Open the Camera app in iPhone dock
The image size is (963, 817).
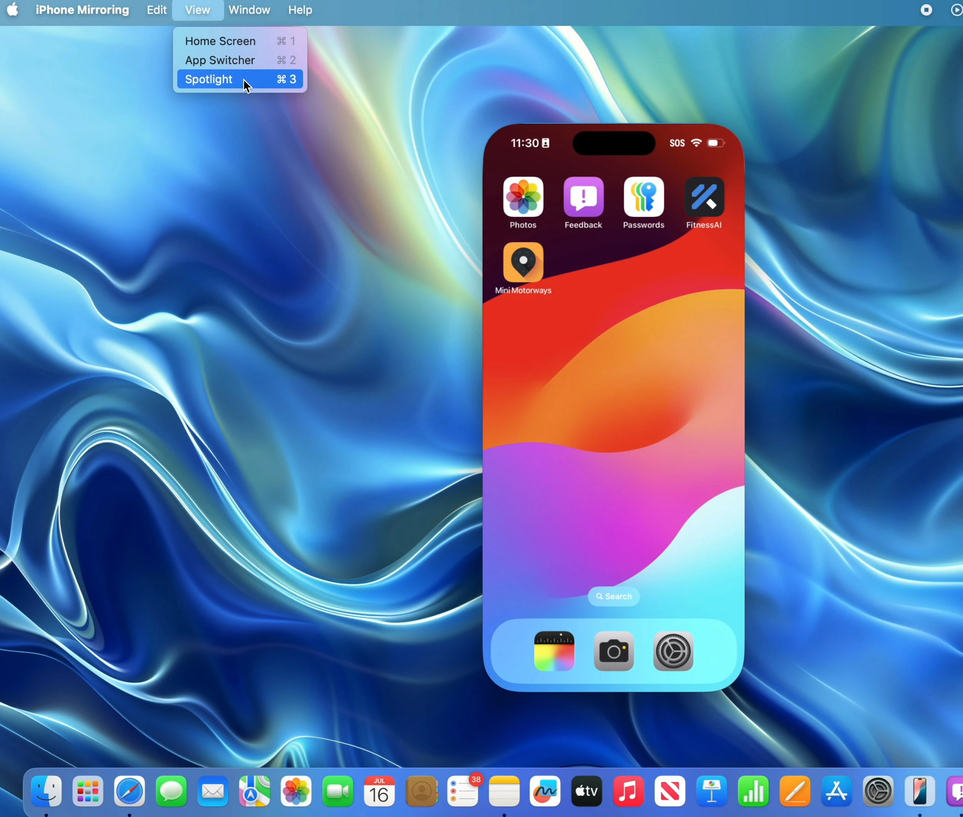614,651
